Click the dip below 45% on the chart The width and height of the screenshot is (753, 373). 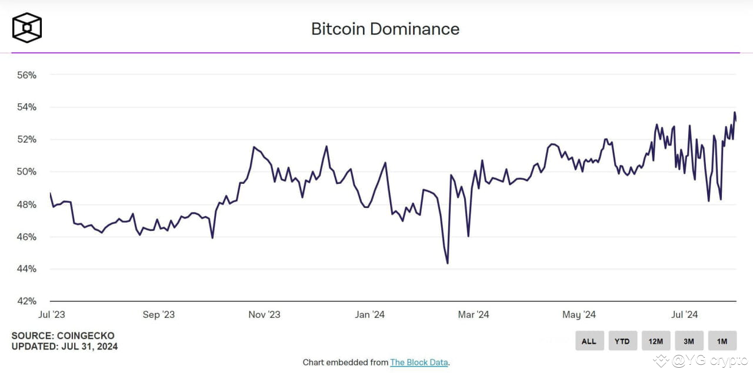point(448,264)
